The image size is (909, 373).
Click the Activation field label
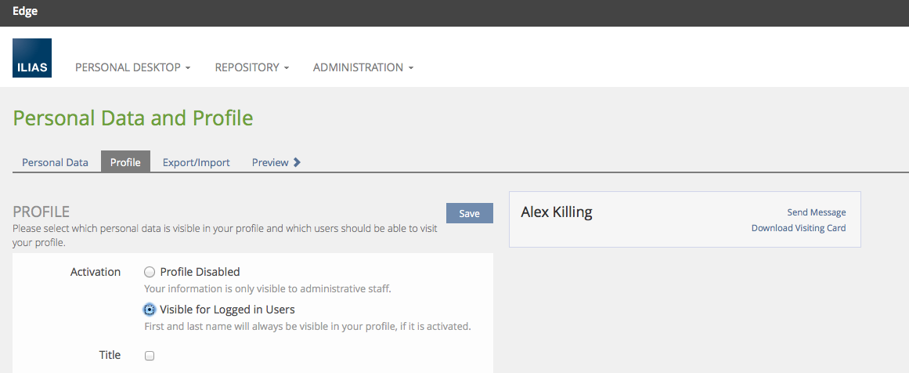pos(96,272)
